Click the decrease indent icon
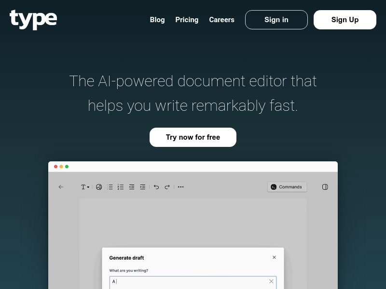The height and width of the screenshot is (289, 386). (132, 187)
